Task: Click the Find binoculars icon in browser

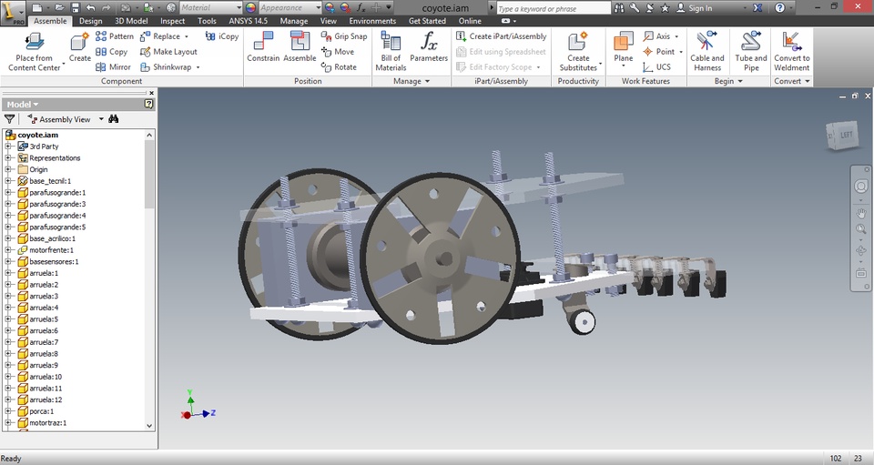Action: coord(114,118)
